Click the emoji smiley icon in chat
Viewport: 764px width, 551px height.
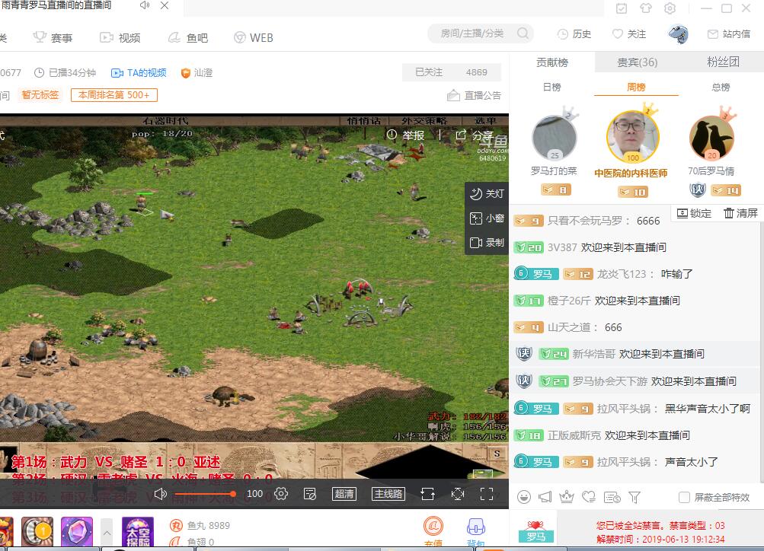[523, 497]
